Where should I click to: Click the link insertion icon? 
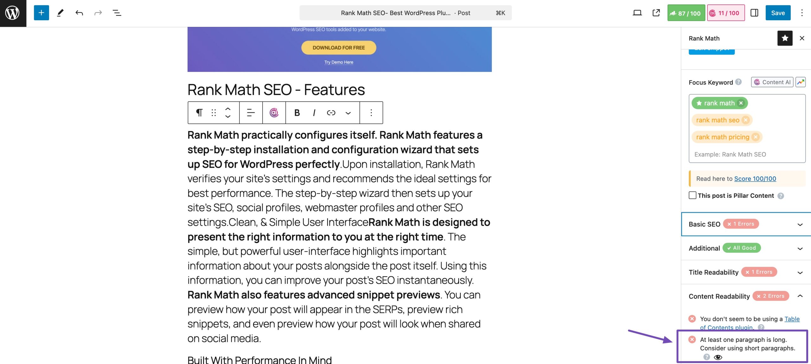[331, 112]
